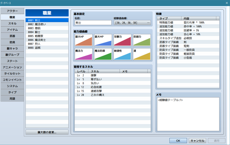Select class 0006 魔法剣士
This screenshot has height=145, width=230.
point(47,40)
